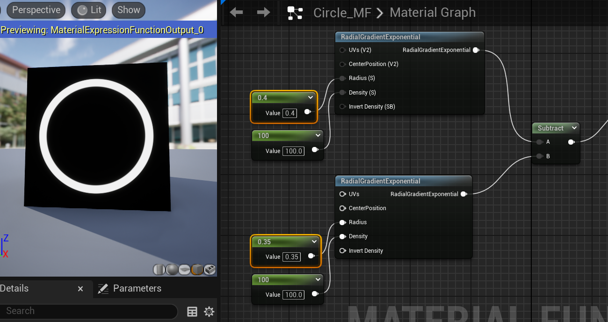Click the plain CenterPosition pin without (V2)
608x322 pixels.
coord(343,208)
